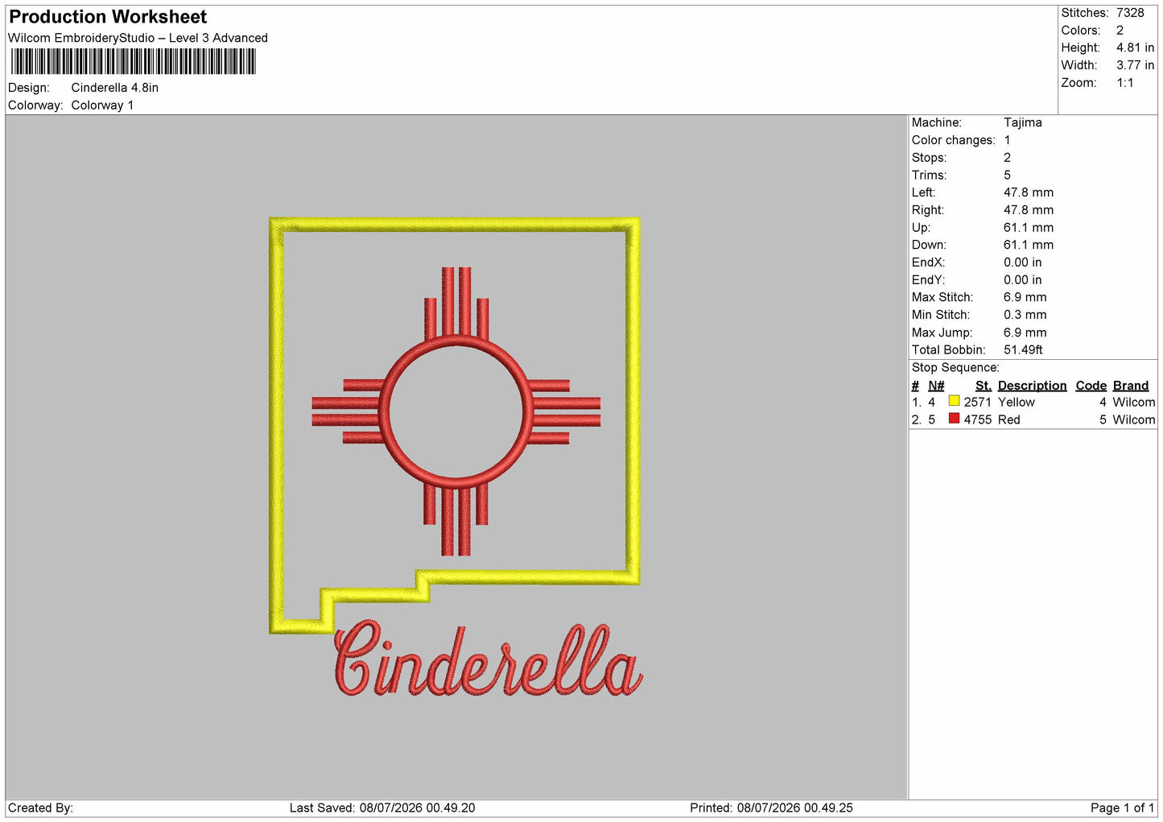Click the Up value 61.1 mm

tap(1029, 228)
